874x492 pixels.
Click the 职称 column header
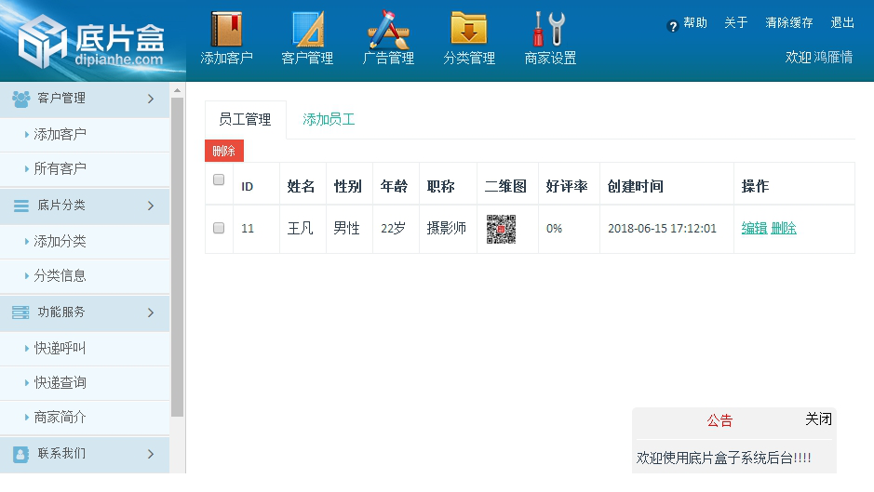(x=440, y=186)
